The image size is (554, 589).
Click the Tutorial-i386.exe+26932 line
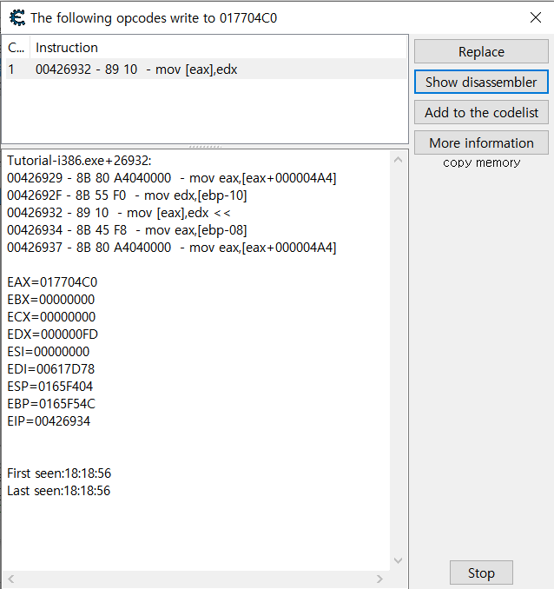pyautogui.click(x=79, y=161)
